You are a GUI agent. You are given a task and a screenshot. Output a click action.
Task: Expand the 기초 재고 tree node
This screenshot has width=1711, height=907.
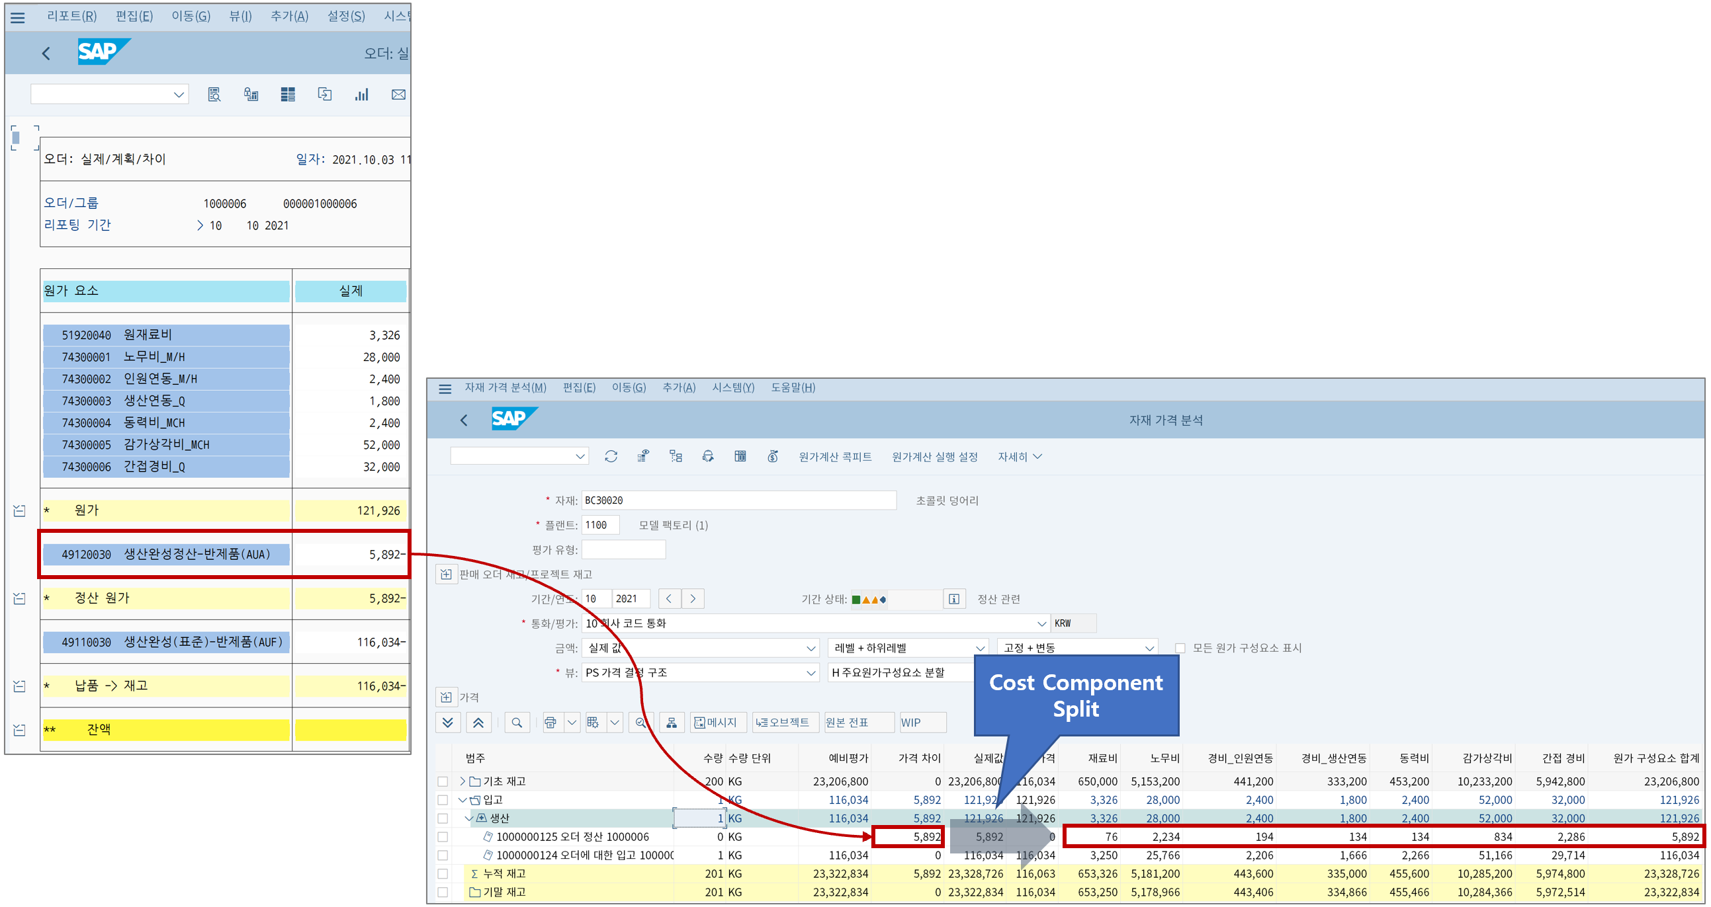[x=462, y=781]
